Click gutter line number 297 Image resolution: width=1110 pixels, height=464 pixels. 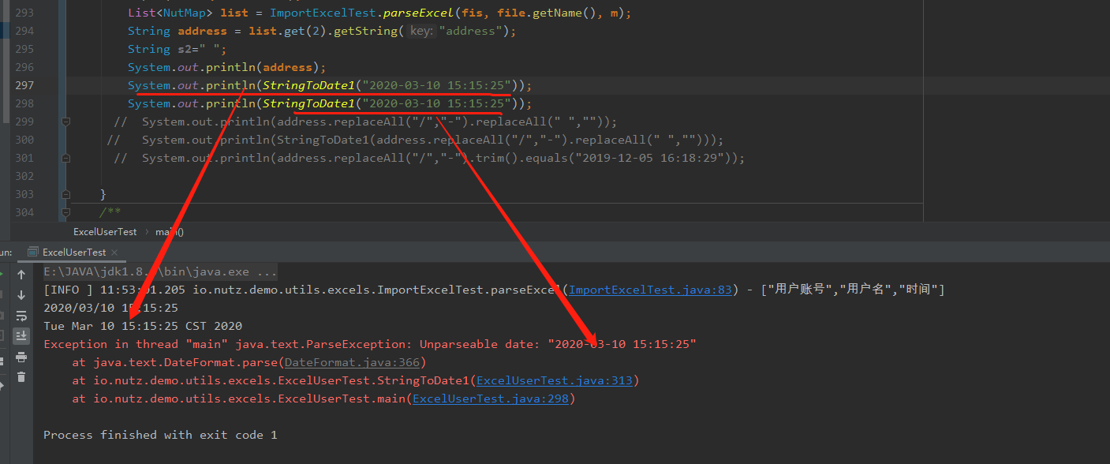[x=24, y=85]
